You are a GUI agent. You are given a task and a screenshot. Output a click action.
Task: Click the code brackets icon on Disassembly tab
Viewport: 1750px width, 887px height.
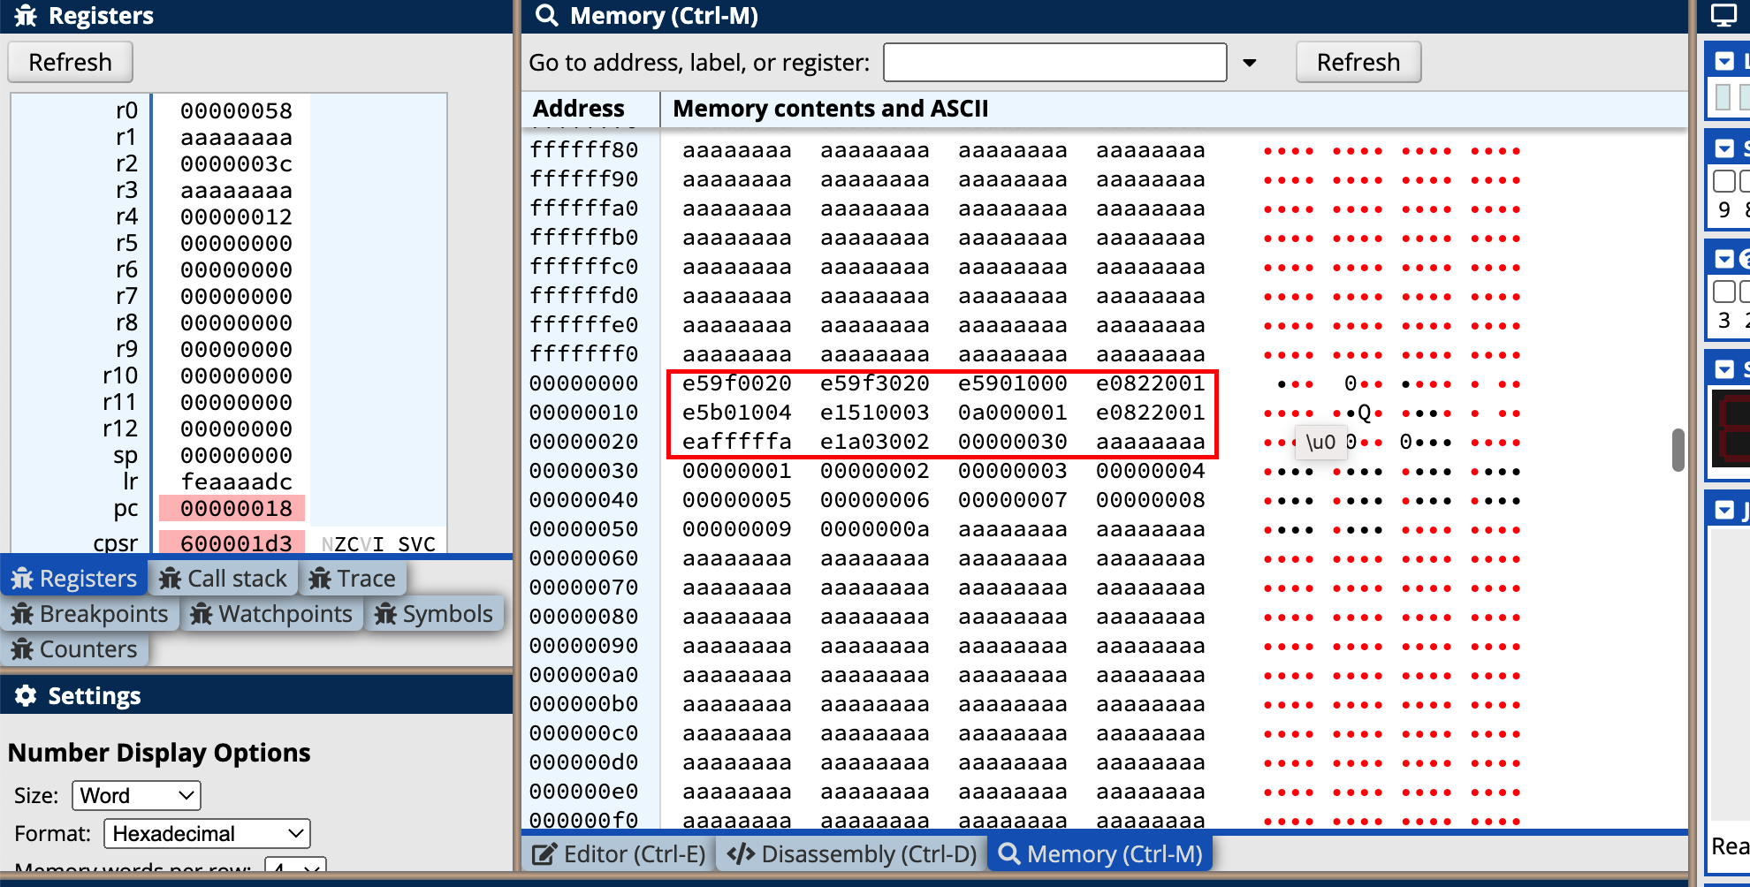[x=741, y=854]
